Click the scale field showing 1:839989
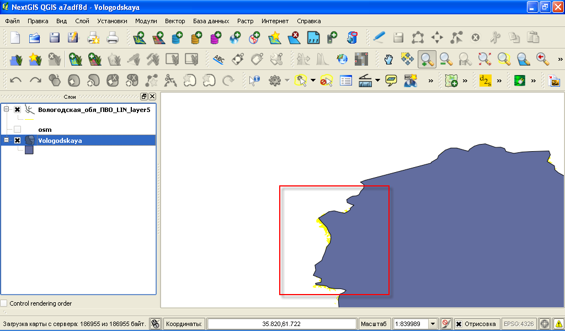 click(x=410, y=324)
